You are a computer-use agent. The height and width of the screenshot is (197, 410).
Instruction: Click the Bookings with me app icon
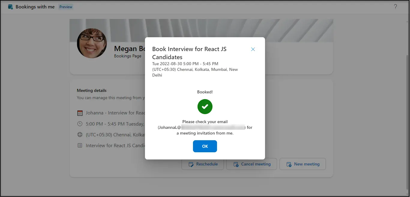(11, 7)
